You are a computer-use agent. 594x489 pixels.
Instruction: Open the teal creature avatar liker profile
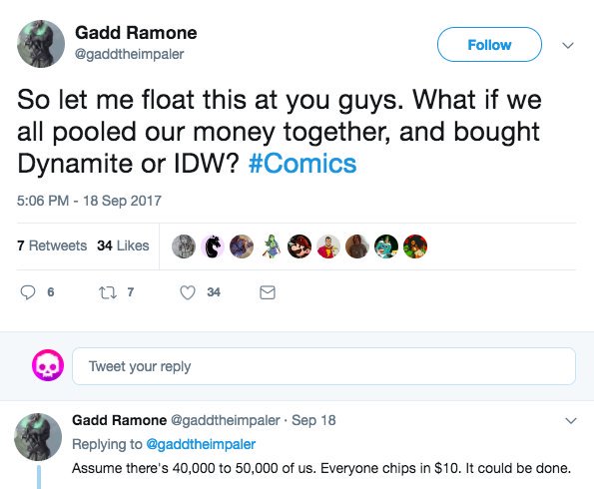[x=386, y=246]
